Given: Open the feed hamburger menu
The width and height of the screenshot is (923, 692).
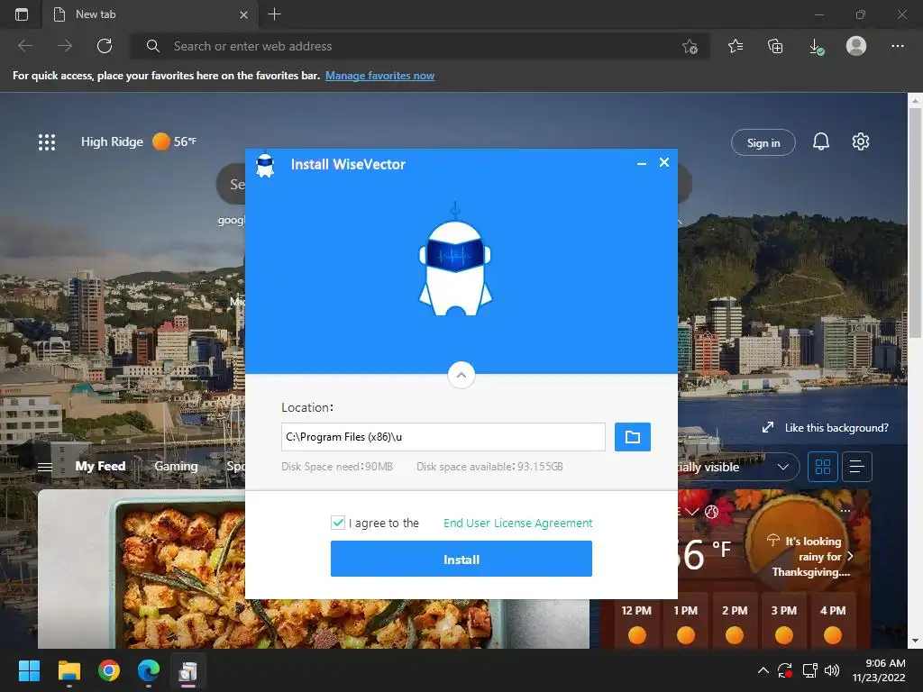Looking at the screenshot, I should point(45,468).
